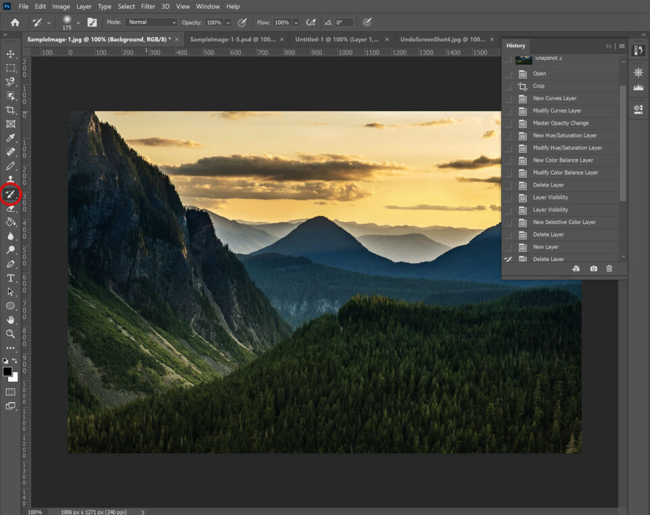Set history source checkbox next to Snapshot 2
Viewport: 650px width, 515px height.
click(509, 58)
